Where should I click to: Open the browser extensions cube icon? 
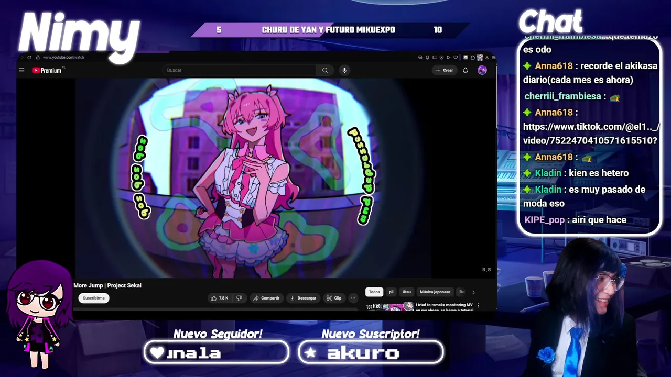coord(472,58)
